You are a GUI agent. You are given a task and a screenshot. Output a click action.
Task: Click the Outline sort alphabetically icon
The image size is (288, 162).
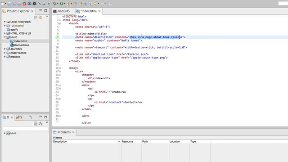tap(40, 124)
